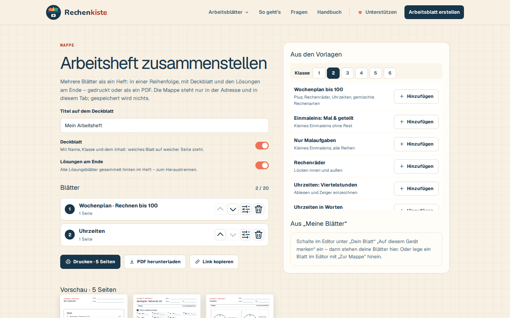The width and height of the screenshot is (510, 318).
Task: Click the Wochenplan · Rechnen bis 100 title
Action: (x=118, y=206)
